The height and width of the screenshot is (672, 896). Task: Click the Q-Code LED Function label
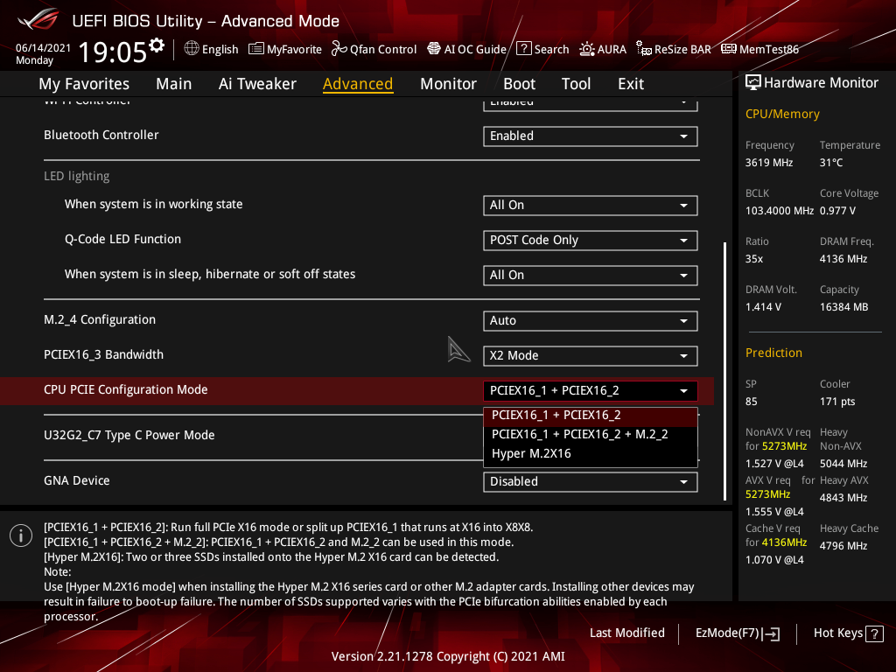pos(122,240)
